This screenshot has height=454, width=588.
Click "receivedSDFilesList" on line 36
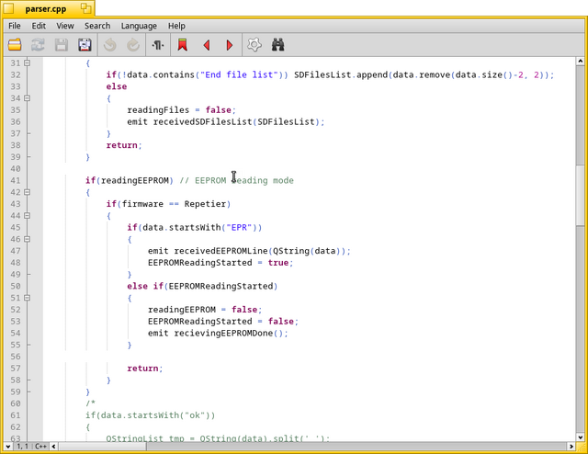pos(202,122)
